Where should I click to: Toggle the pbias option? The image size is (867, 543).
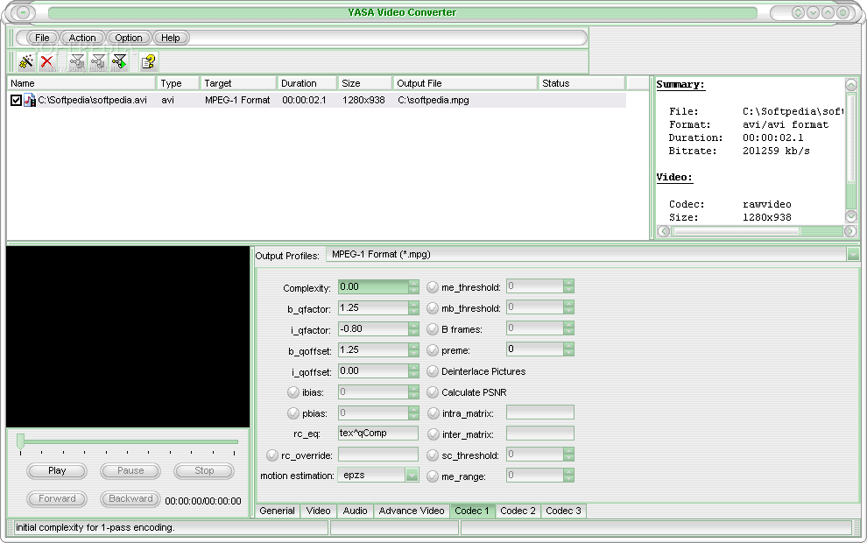tap(293, 413)
